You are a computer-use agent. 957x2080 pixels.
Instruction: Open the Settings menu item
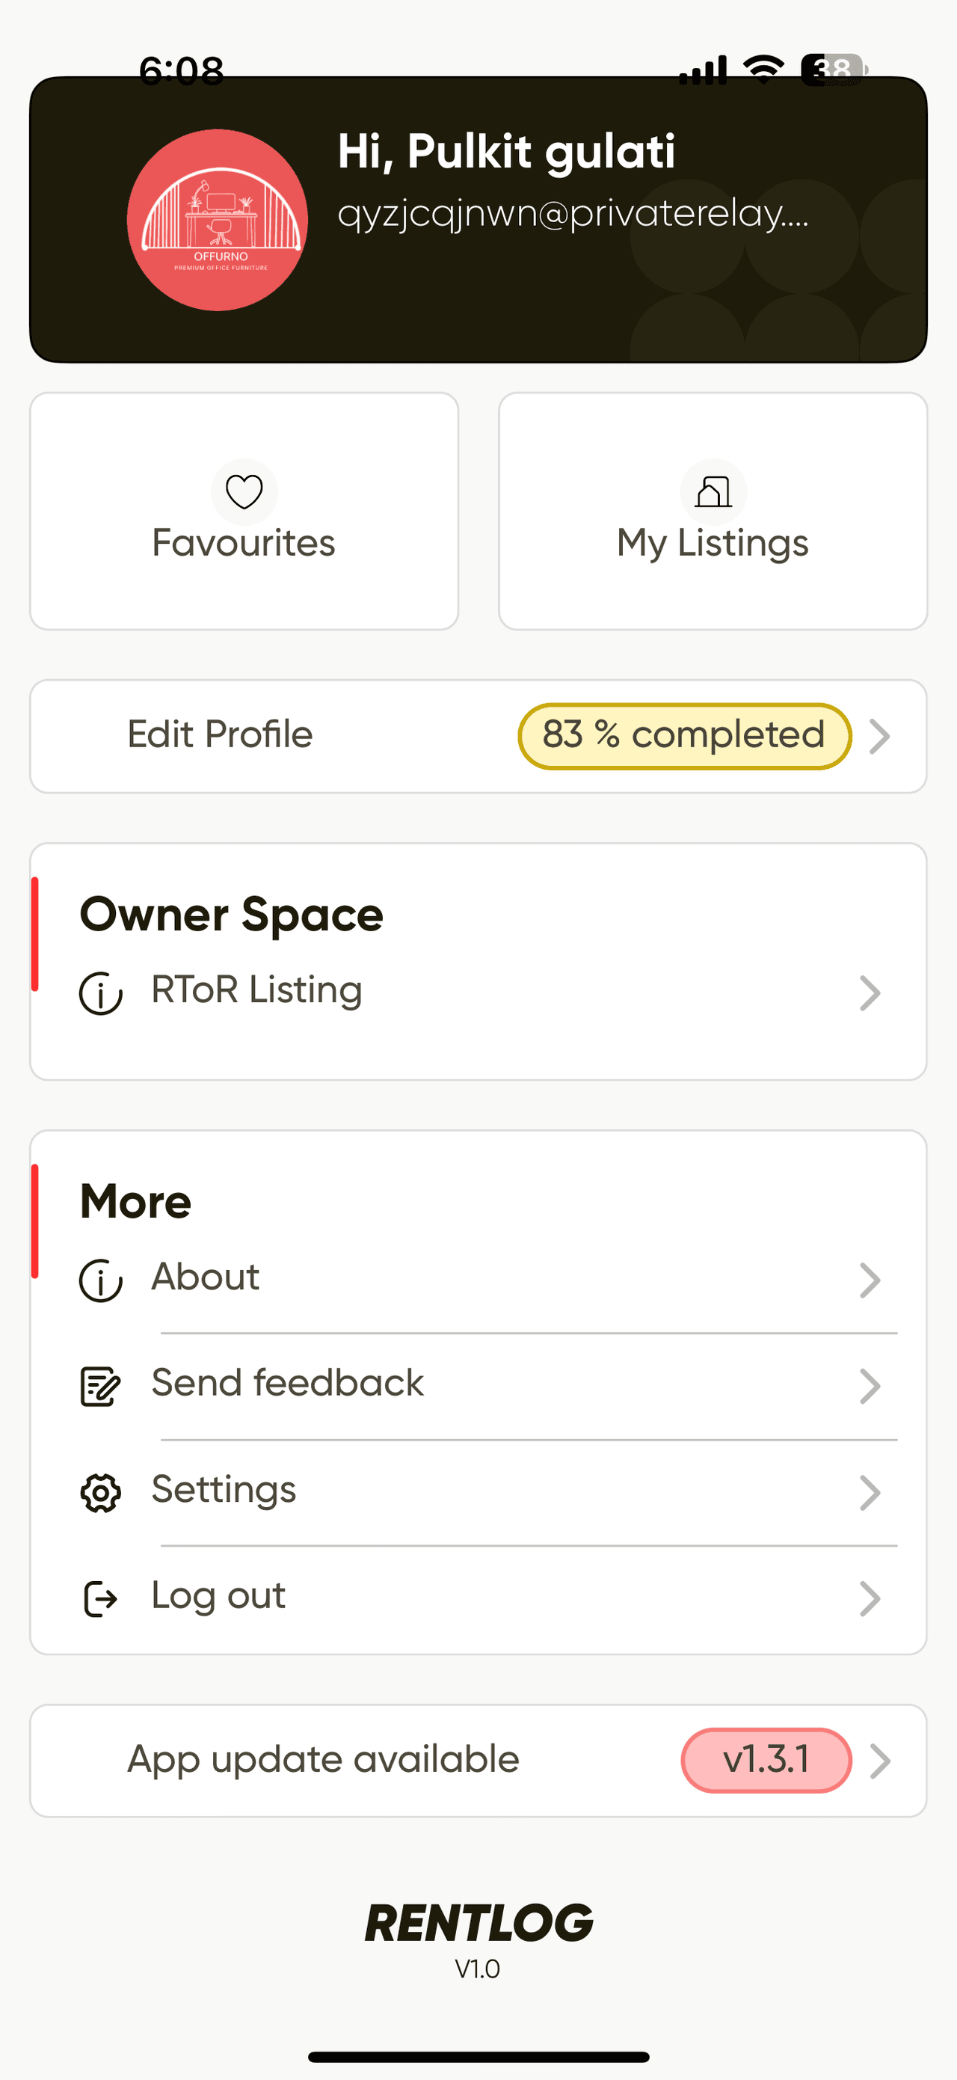coord(224,1490)
